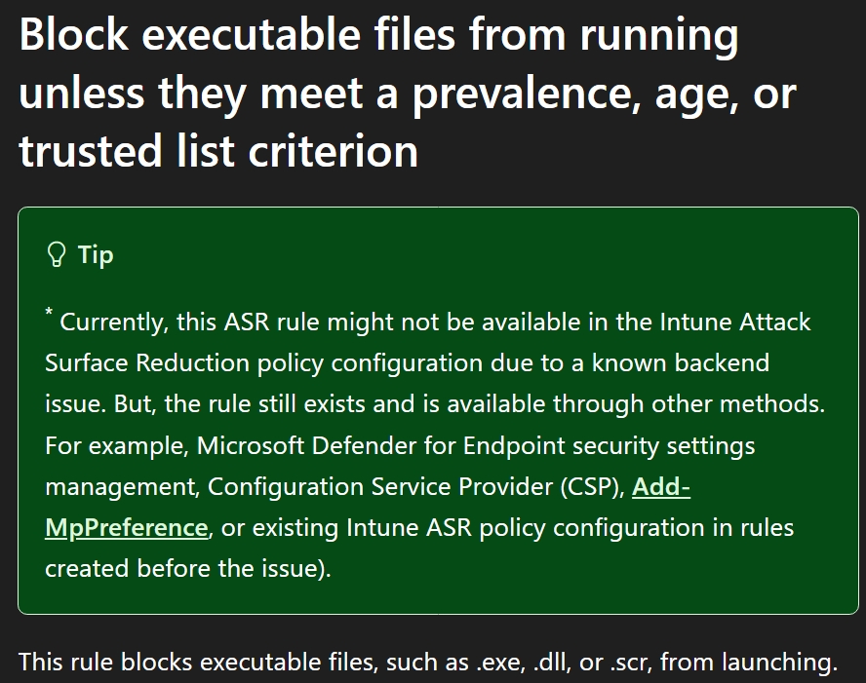866x683 pixels.
Task: Click the lightbulb Tip icon
Action: 56,254
